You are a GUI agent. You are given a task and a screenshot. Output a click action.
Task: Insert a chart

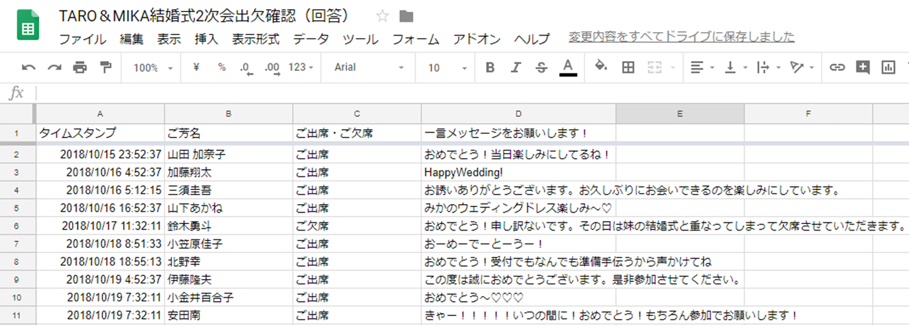888,67
